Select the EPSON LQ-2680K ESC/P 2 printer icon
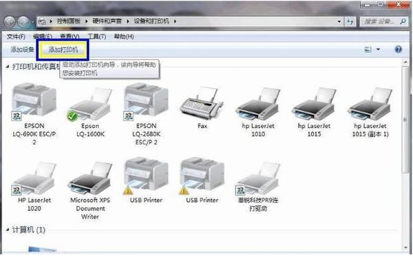Screen dimensions: 413x264 coord(146,102)
